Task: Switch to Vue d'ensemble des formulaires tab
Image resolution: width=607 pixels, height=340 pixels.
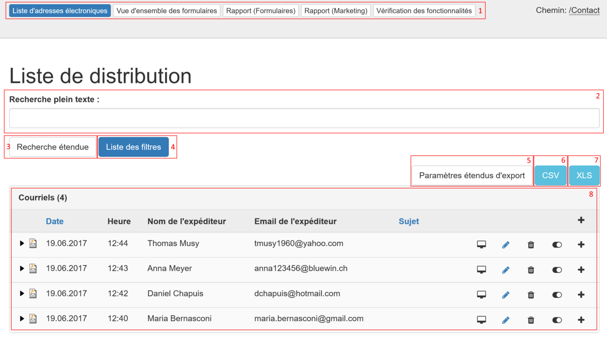Action: 166,10
